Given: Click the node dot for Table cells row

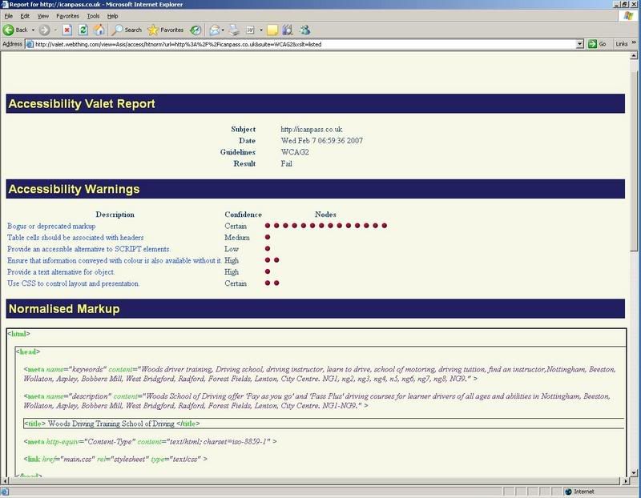Looking at the screenshot, I should click(268, 237).
